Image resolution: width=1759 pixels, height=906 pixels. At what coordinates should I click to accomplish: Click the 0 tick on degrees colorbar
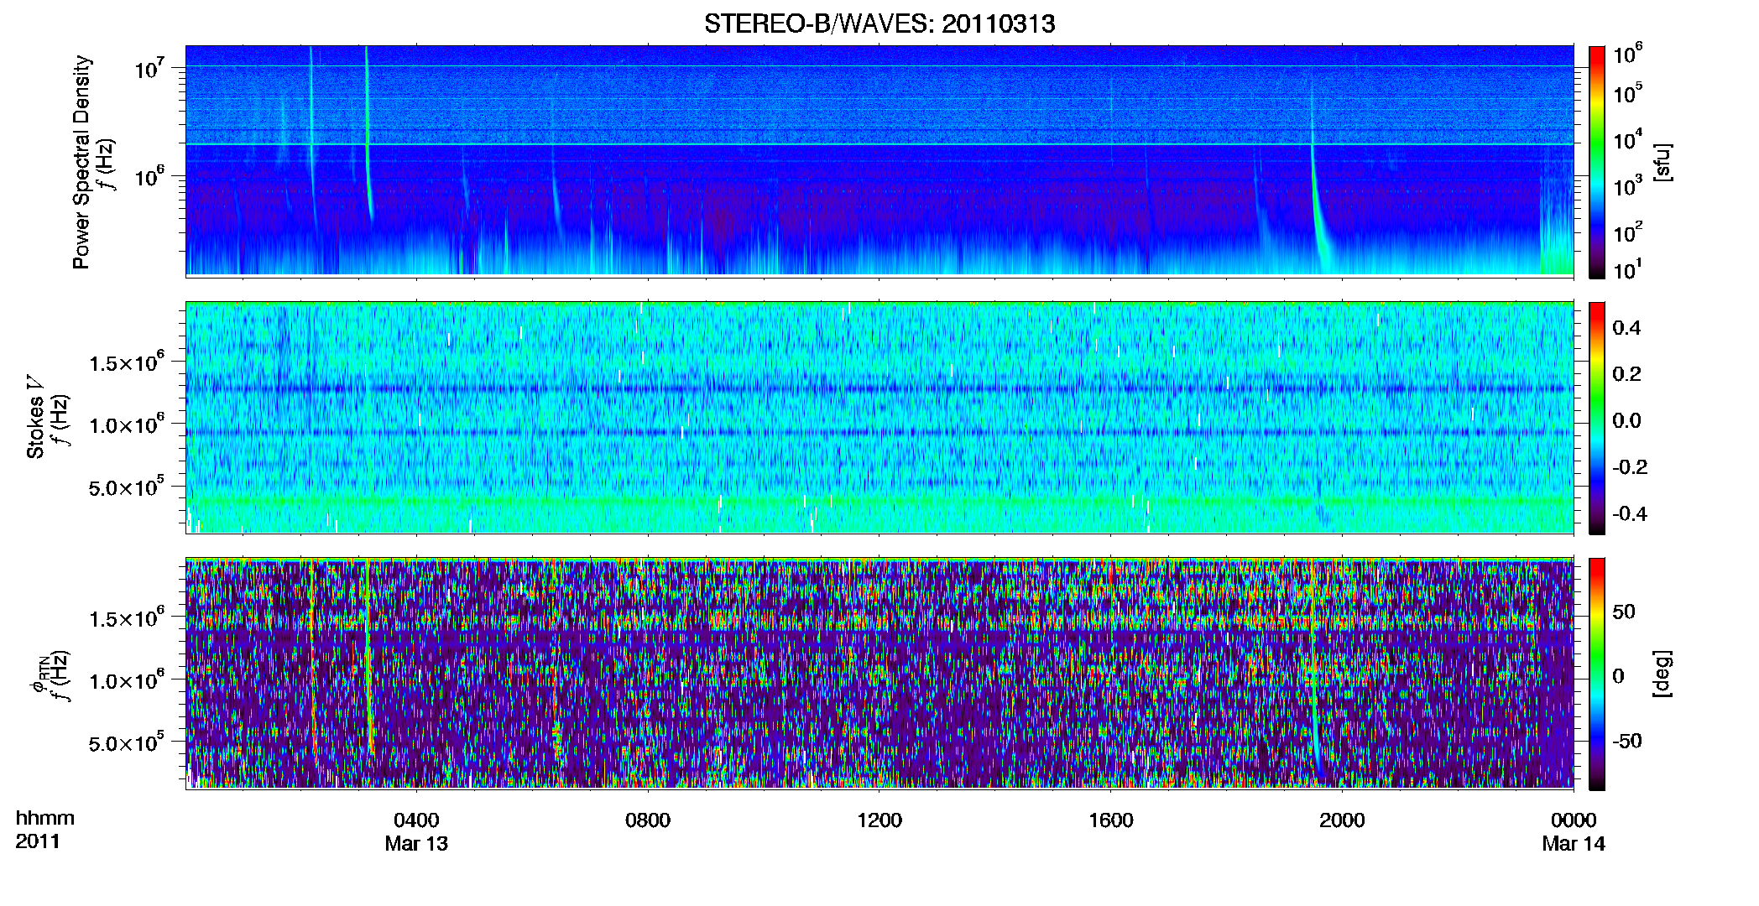(1619, 676)
